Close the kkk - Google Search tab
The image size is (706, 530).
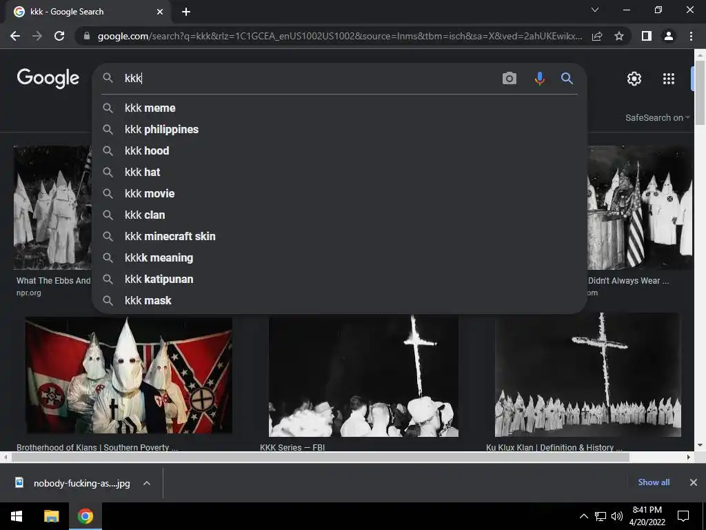tap(160, 12)
